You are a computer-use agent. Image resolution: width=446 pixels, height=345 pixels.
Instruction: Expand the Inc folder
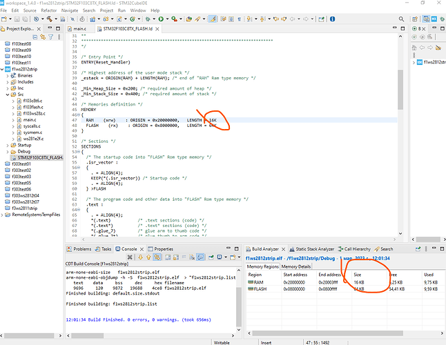8,88
